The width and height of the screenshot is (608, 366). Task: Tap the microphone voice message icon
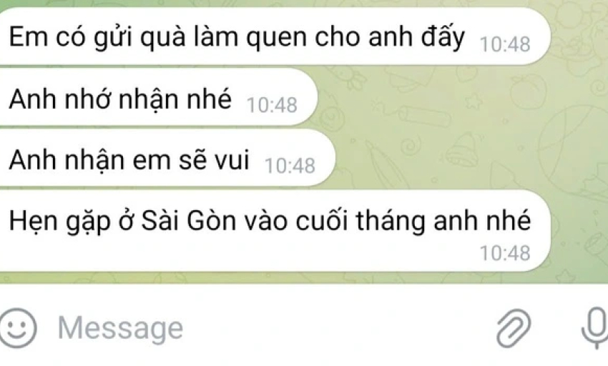click(x=595, y=328)
